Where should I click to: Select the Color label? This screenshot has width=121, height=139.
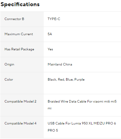point(9,79)
